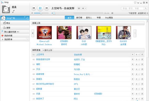The image size is (149, 101).
Task: Expand the 我的歌单 section
Action: pyautogui.click(x=3, y=39)
